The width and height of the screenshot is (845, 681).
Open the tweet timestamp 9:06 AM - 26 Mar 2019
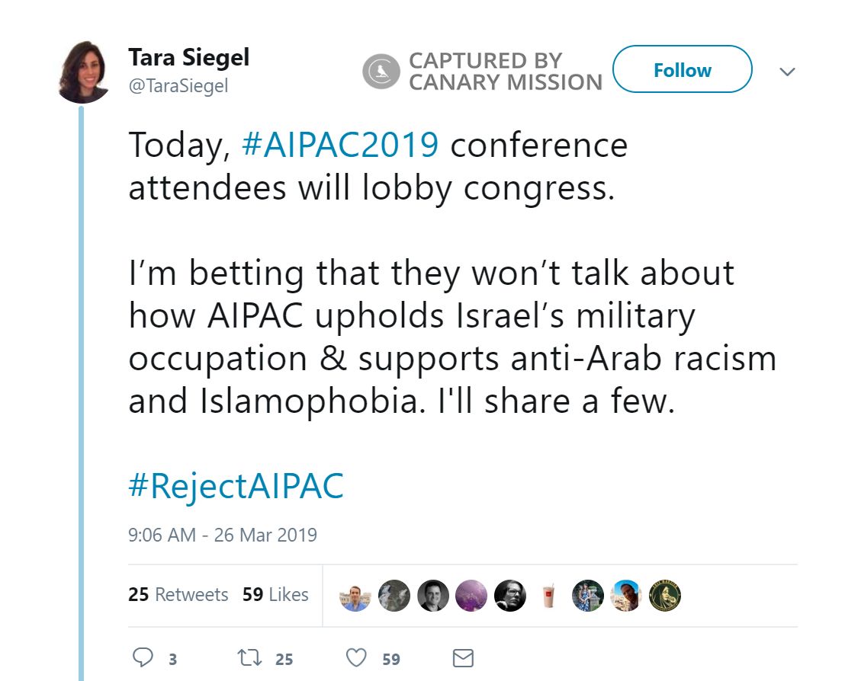(x=221, y=535)
